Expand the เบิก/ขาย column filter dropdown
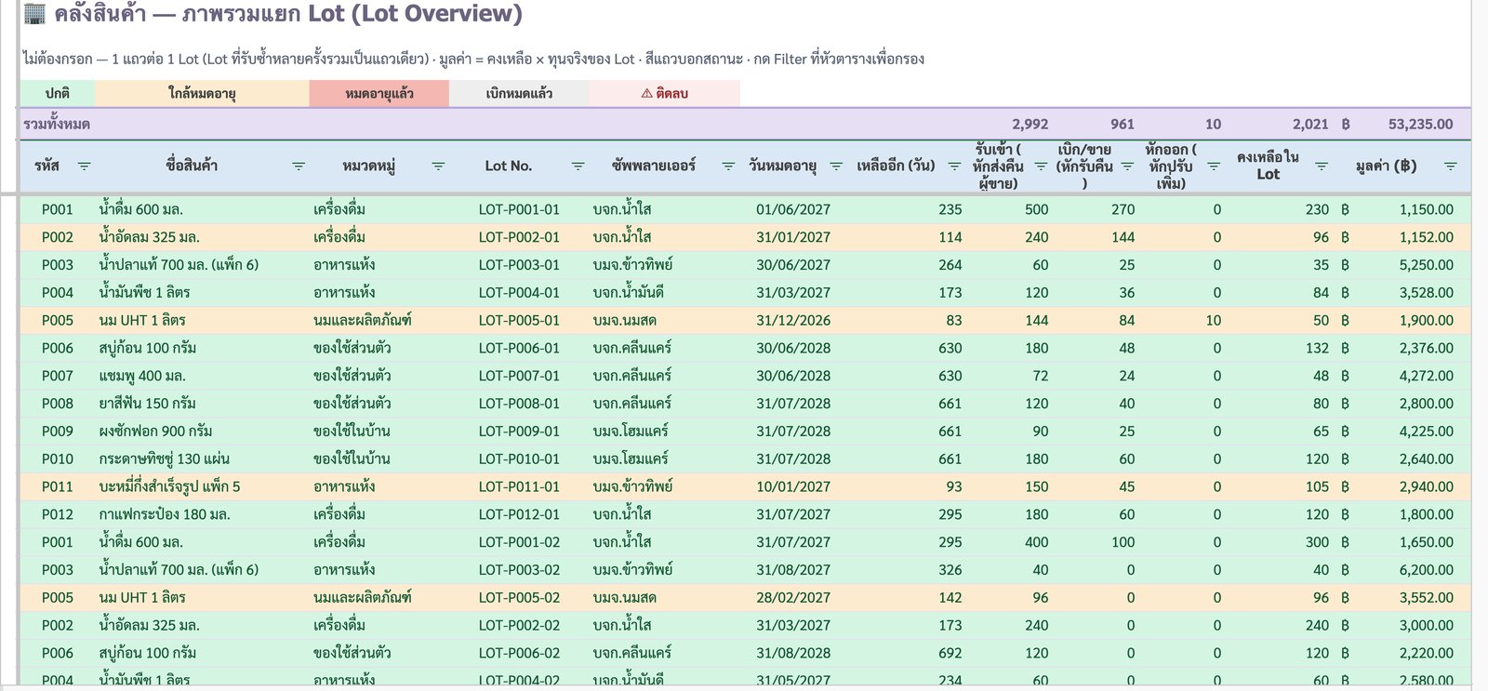 click(x=1127, y=166)
